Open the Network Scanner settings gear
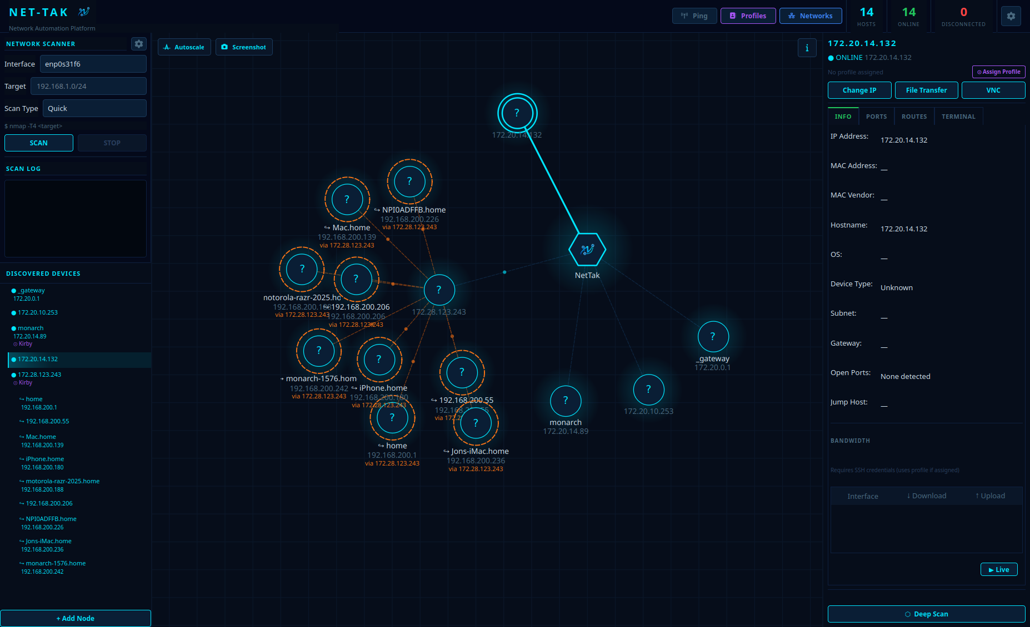Screen dimensions: 1030x627 [139, 44]
